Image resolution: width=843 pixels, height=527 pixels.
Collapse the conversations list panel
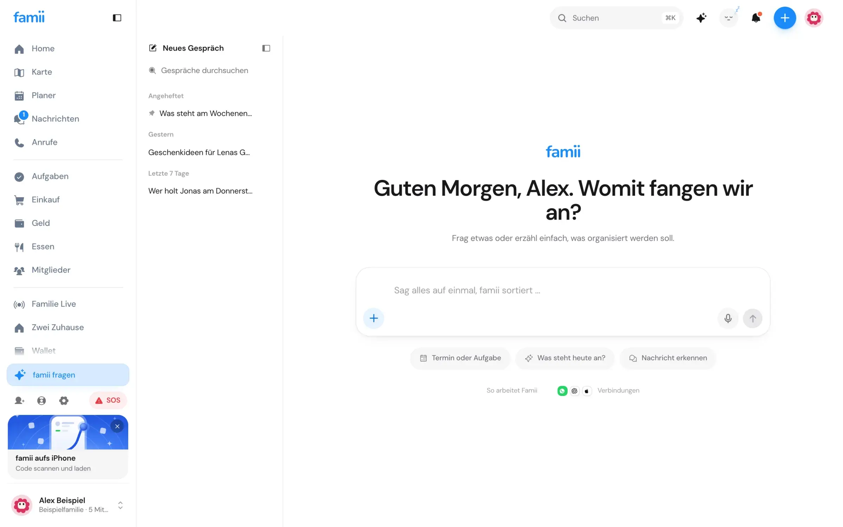pos(266,48)
